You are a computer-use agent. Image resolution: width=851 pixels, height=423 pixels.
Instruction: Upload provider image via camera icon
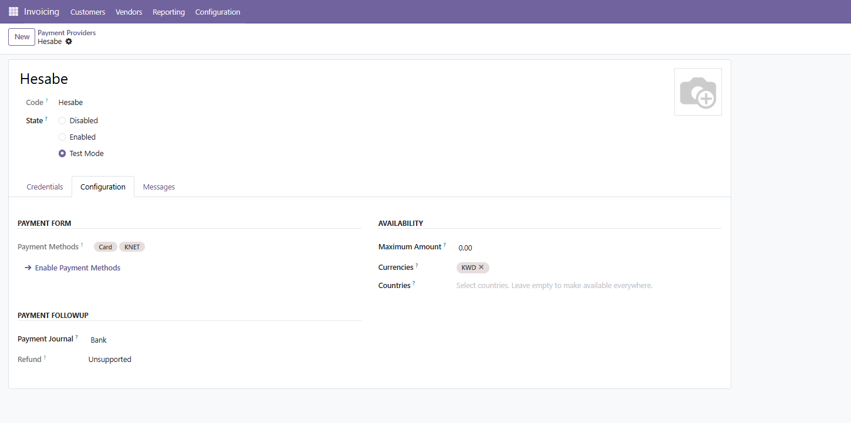(698, 92)
